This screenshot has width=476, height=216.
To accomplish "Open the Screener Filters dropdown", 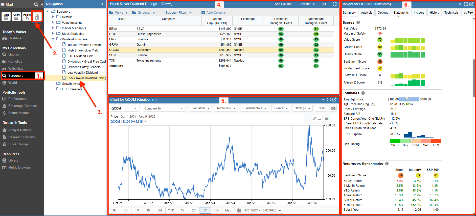I will (178, 13).
